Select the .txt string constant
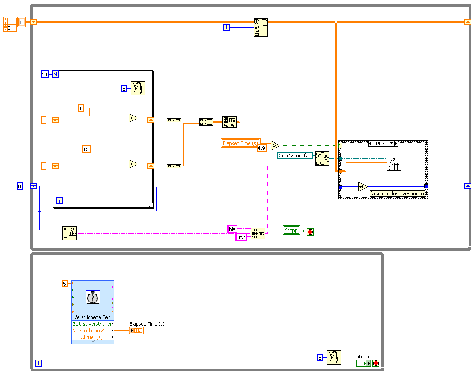Screen dimensions: 475x377 pyautogui.click(x=242, y=237)
